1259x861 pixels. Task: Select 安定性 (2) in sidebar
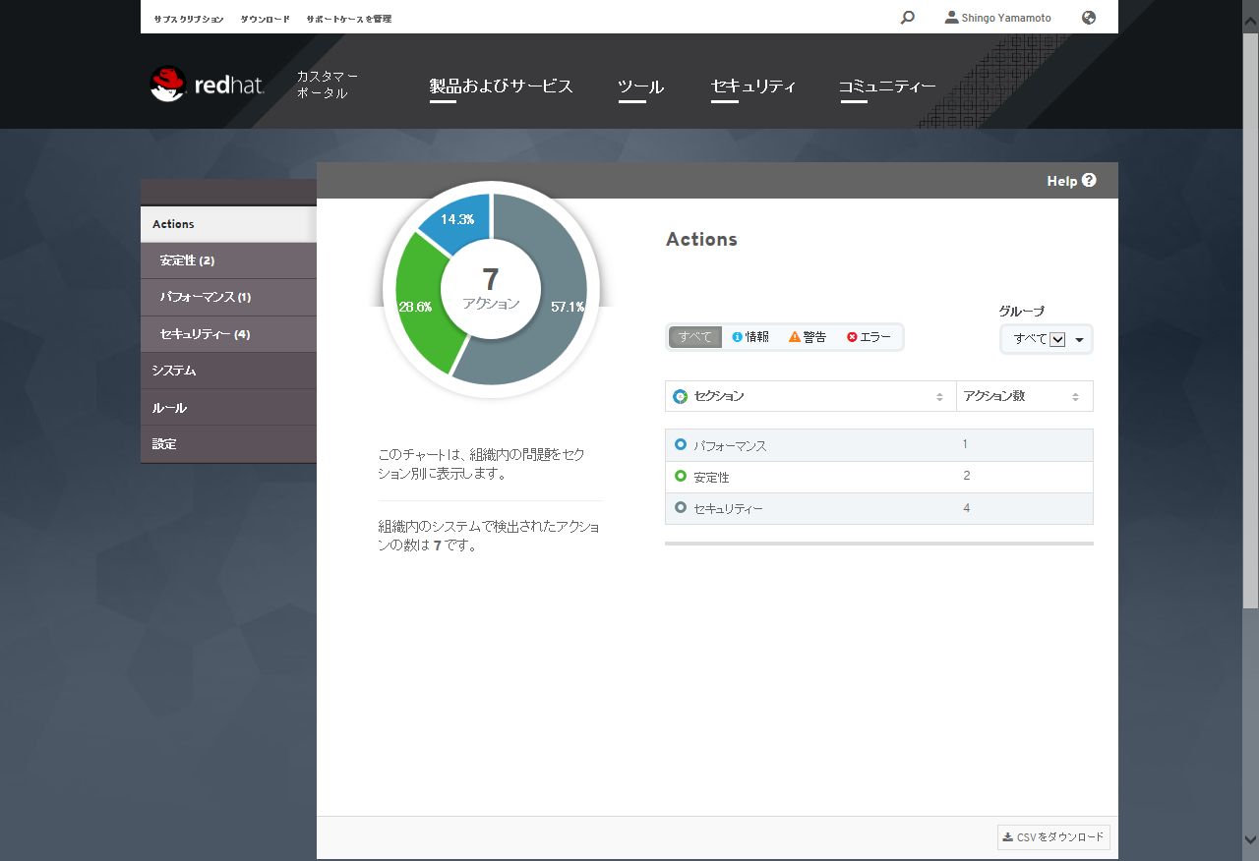pyautogui.click(x=228, y=260)
